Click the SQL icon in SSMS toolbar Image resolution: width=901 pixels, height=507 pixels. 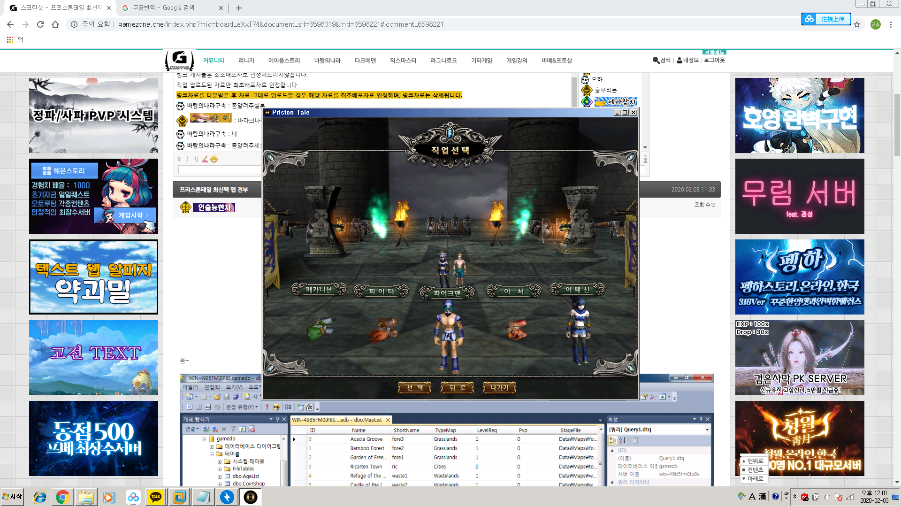pos(208,407)
